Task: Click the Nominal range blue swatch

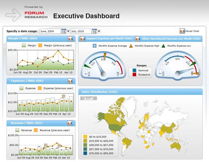Action: coord(135,70)
